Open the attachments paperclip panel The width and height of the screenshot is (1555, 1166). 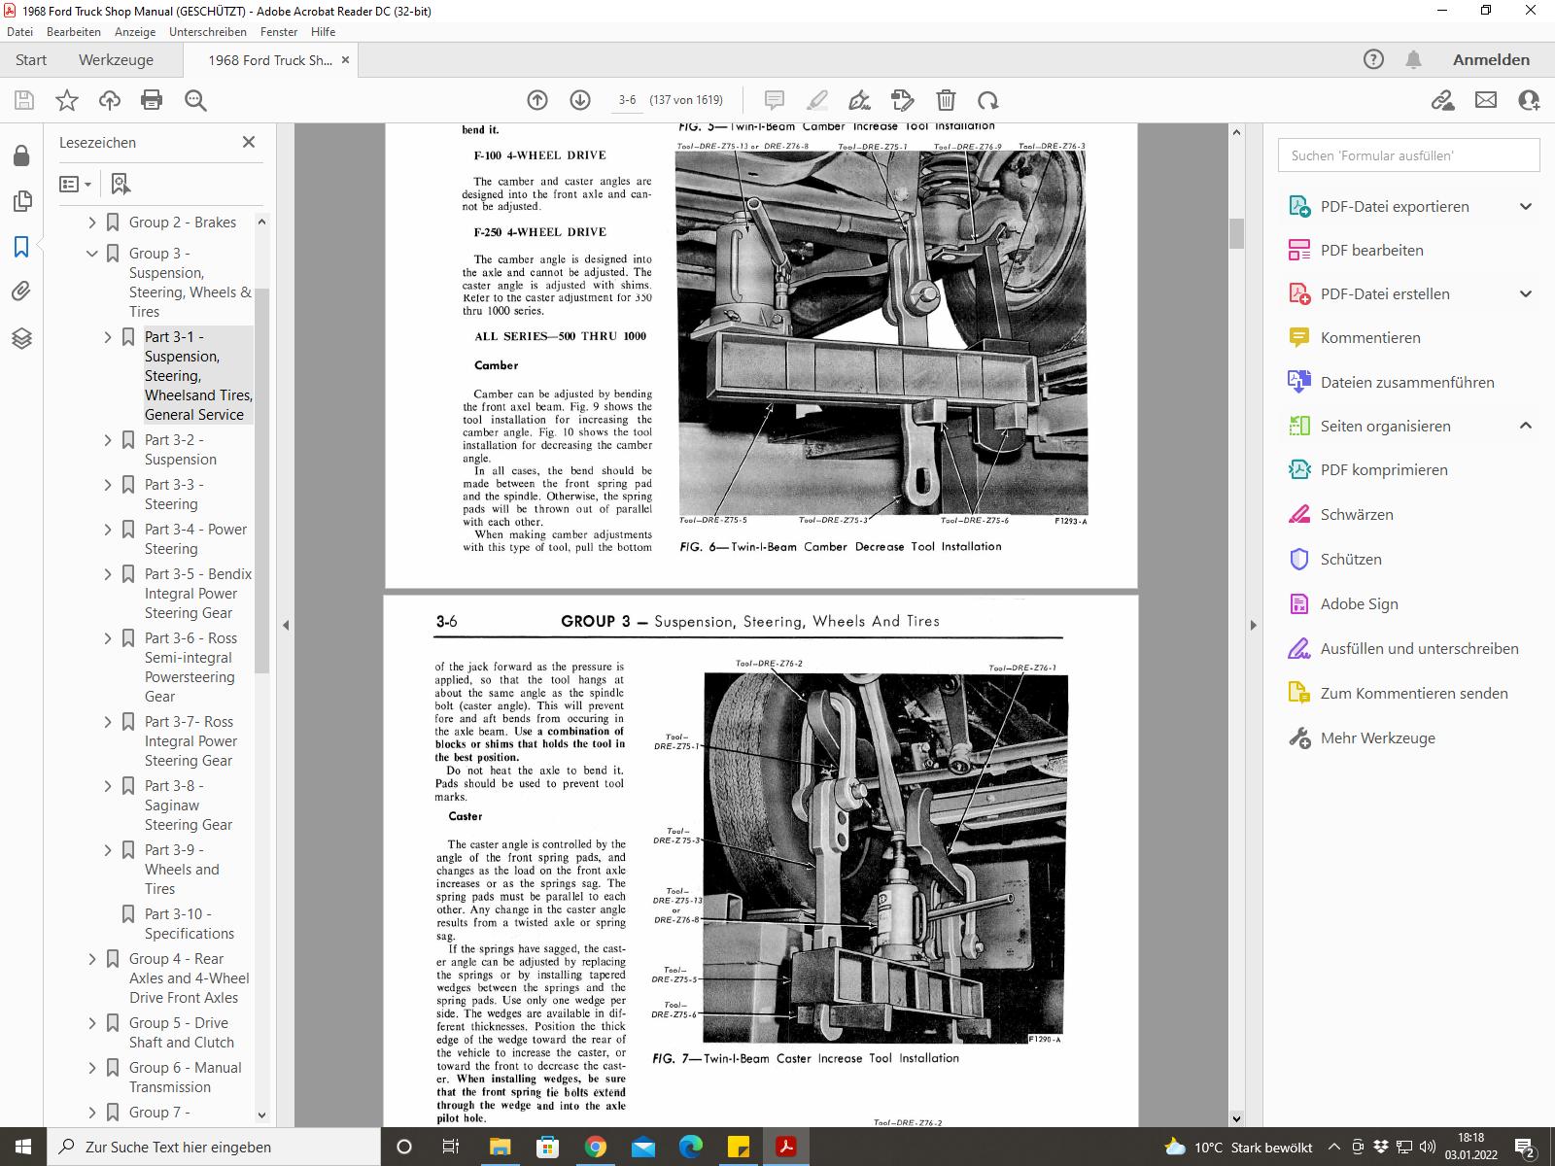[x=21, y=291]
